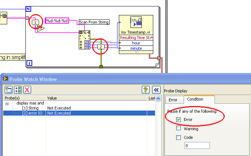Click the string input tunnel on loop border
The width and height of the screenshot is (251, 156).
pyautogui.click(x=27, y=18)
